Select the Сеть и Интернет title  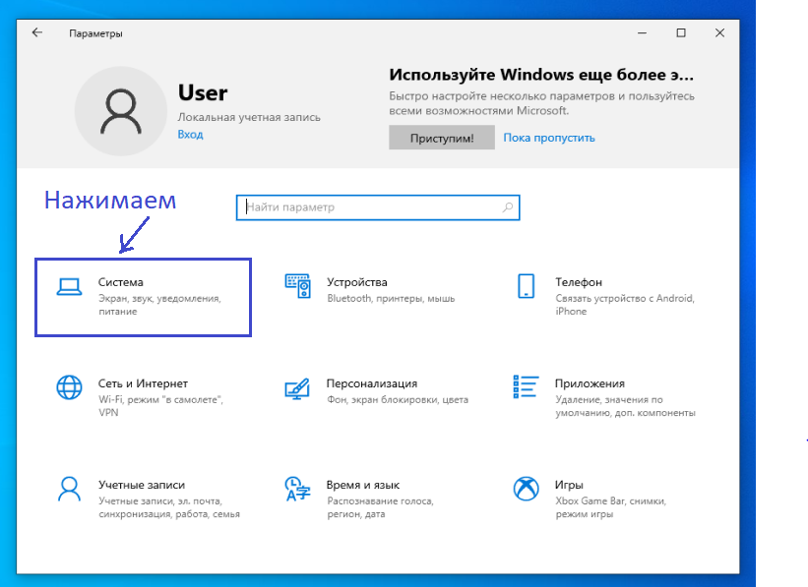click(x=143, y=383)
